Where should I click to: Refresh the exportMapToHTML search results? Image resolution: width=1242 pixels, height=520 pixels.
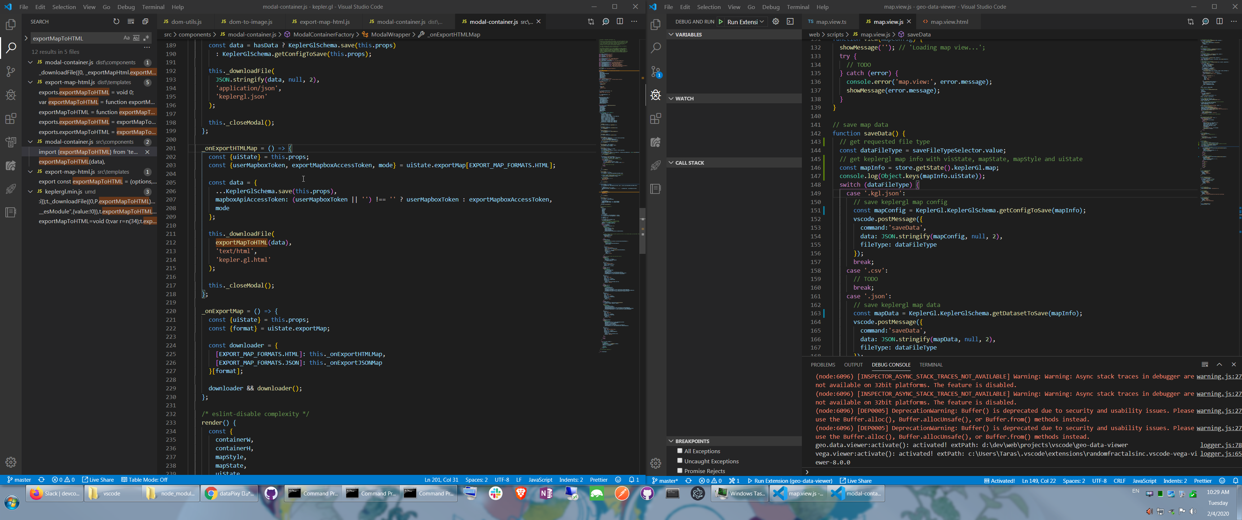[x=116, y=21]
